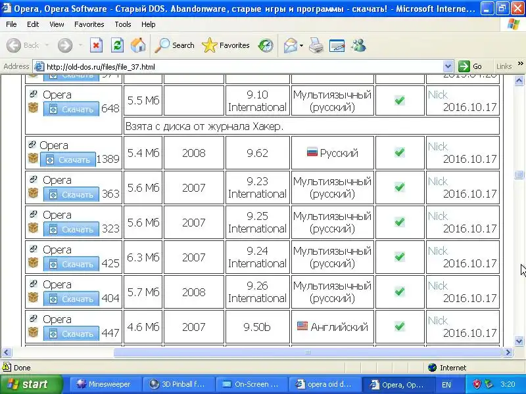The height and width of the screenshot is (394, 526).
Task: Click the package box icon in Opera 9.10 row
Action: click(x=33, y=108)
